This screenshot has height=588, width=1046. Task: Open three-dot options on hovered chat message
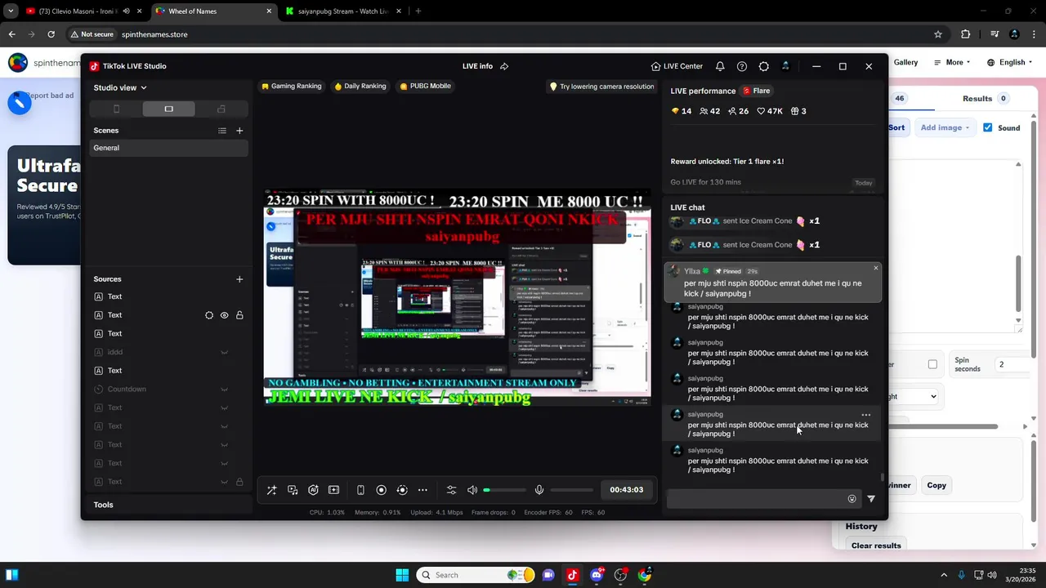(866, 415)
